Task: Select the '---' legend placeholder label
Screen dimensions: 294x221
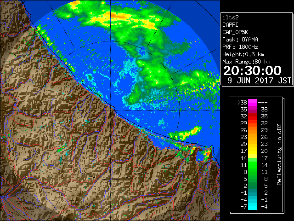Action: 263,103
